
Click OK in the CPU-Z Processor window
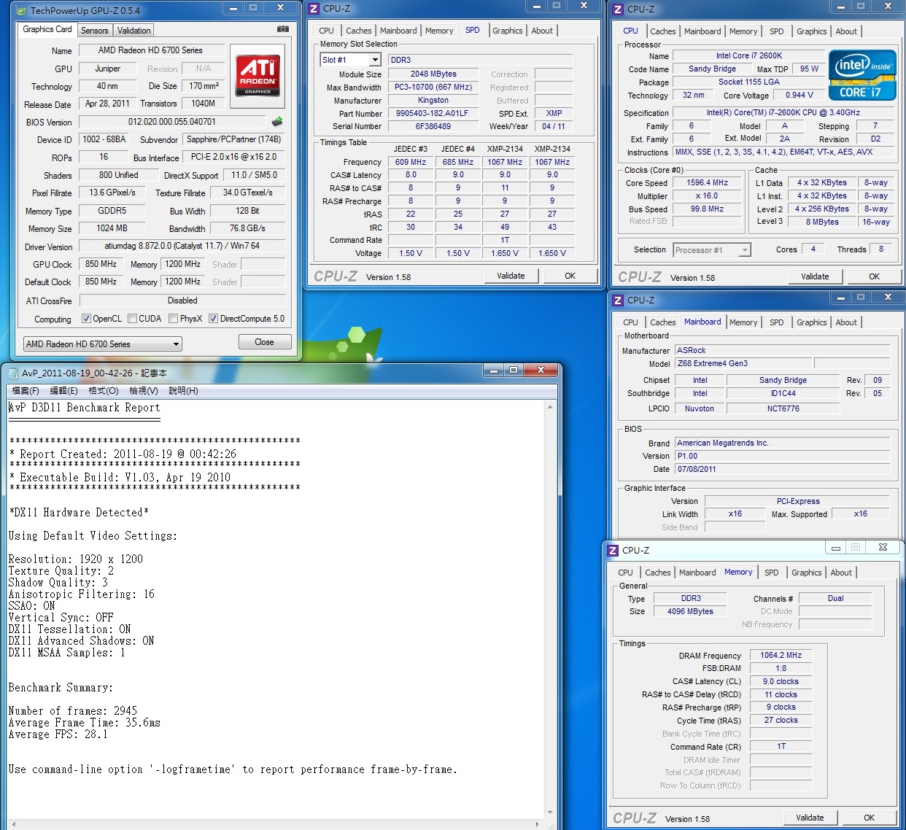pos(875,276)
